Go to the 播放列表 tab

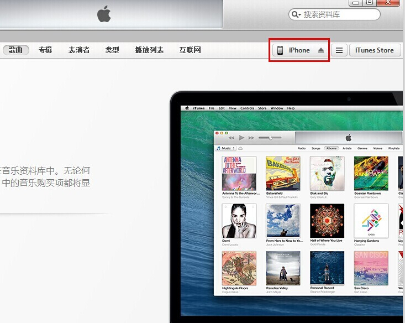149,50
